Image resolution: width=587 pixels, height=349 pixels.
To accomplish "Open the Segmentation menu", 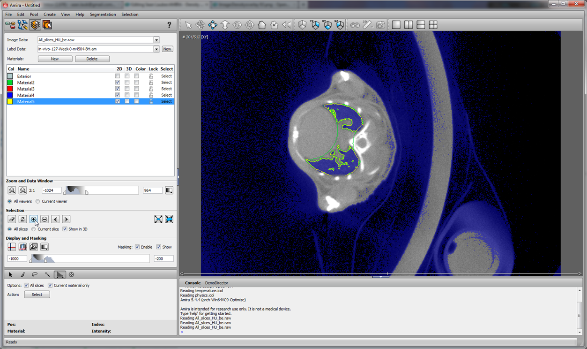I will pos(103,15).
